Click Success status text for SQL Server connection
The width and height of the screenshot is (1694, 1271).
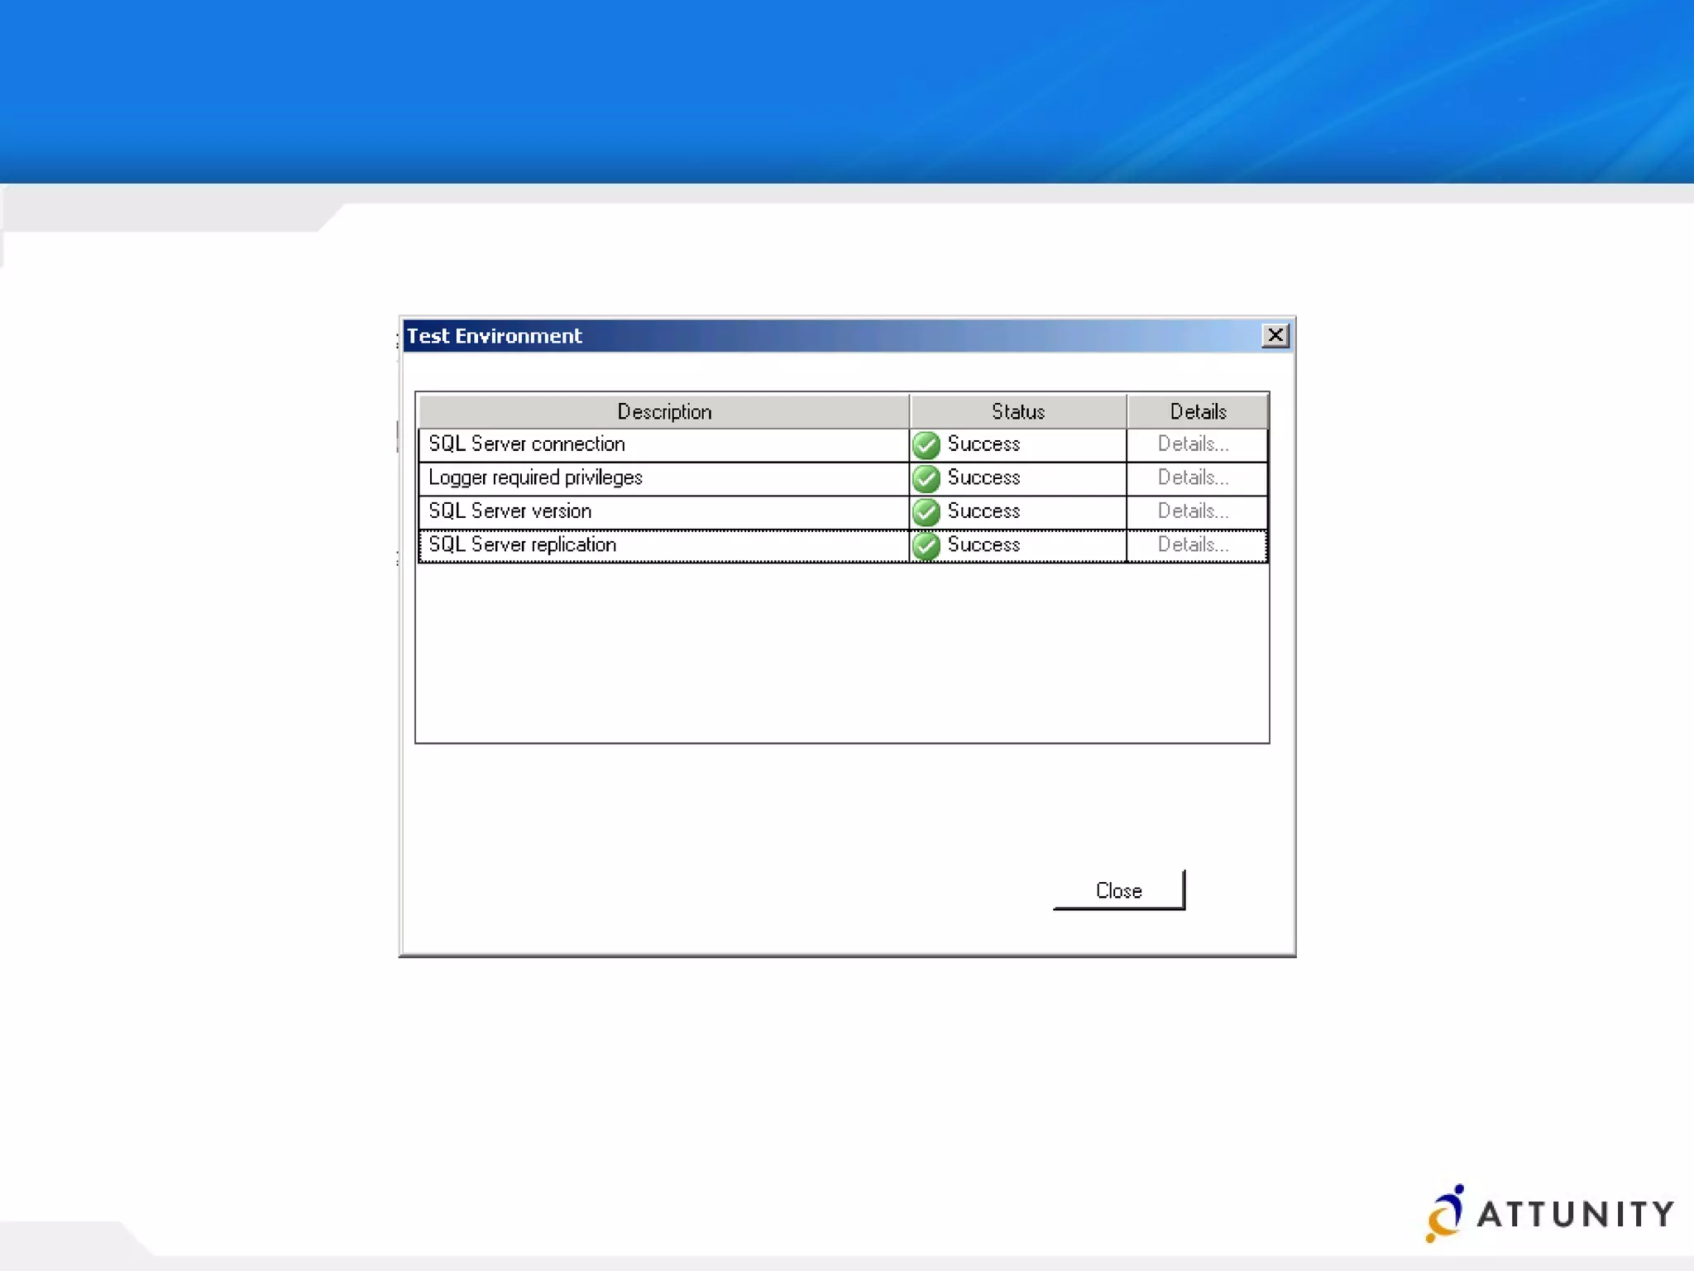pyautogui.click(x=983, y=444)
